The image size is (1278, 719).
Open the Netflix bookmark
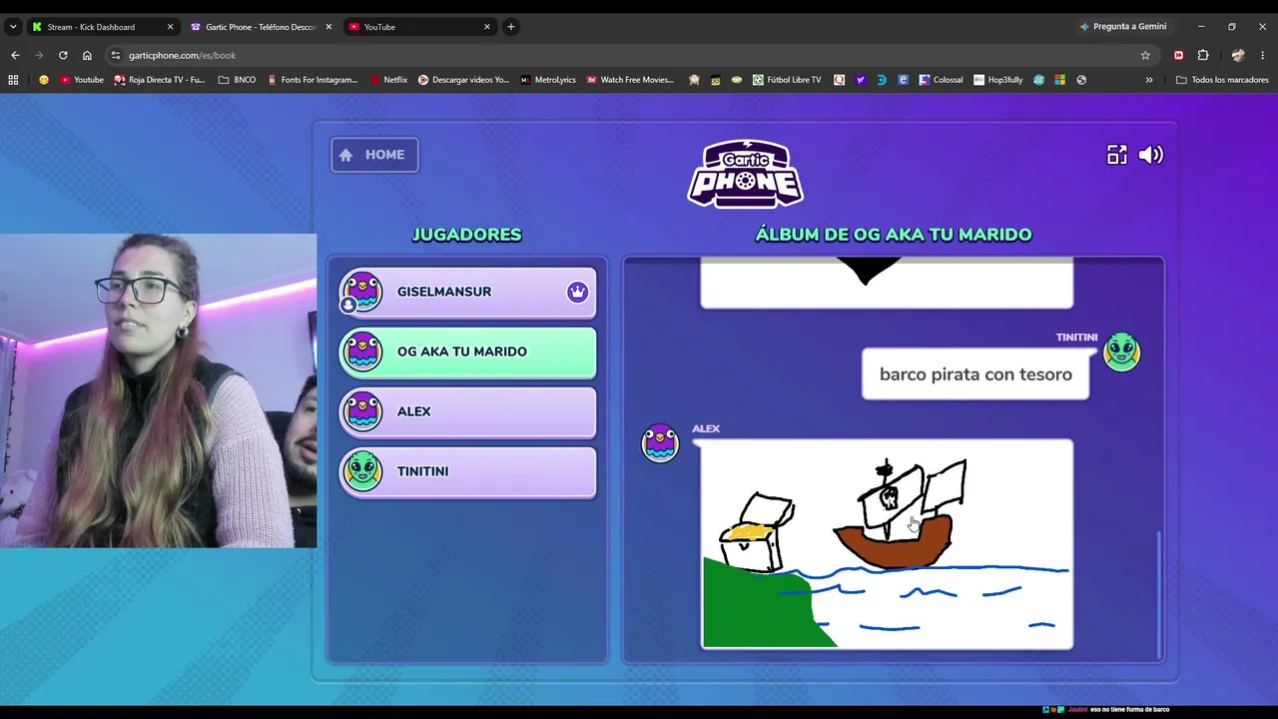[388, 80]
